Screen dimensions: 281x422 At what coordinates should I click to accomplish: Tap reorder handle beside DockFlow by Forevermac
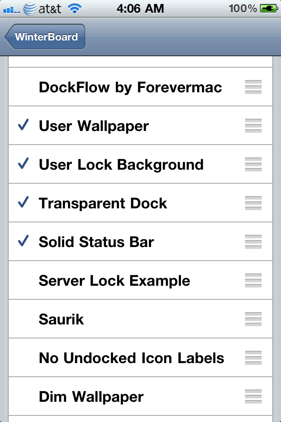tap(253, 87)
